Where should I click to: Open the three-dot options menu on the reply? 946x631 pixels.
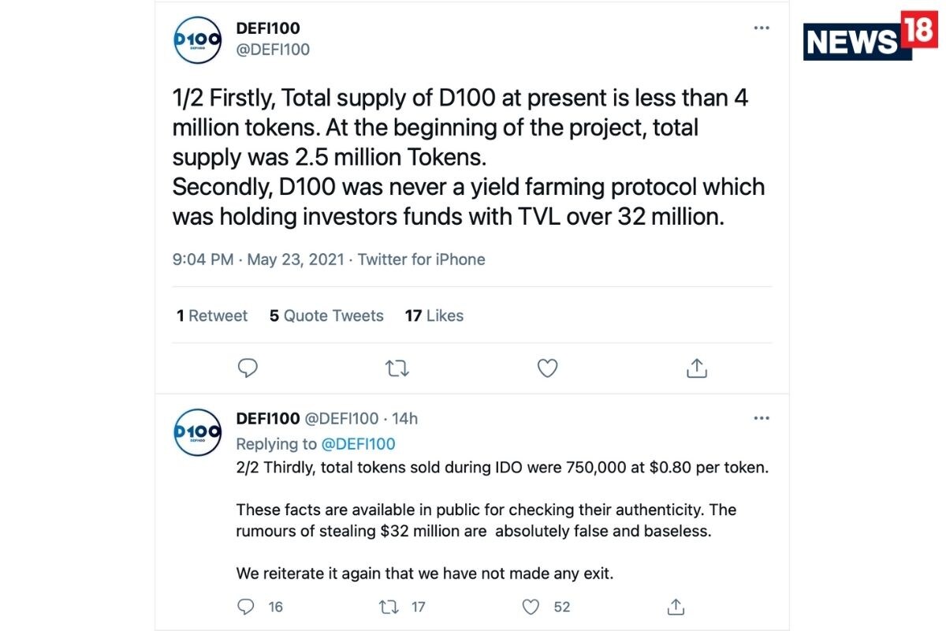tap(762, 418)
